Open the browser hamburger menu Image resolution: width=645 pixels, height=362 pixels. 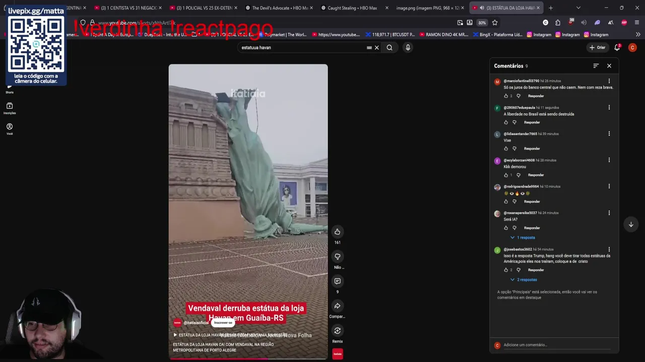coord(637,23)
